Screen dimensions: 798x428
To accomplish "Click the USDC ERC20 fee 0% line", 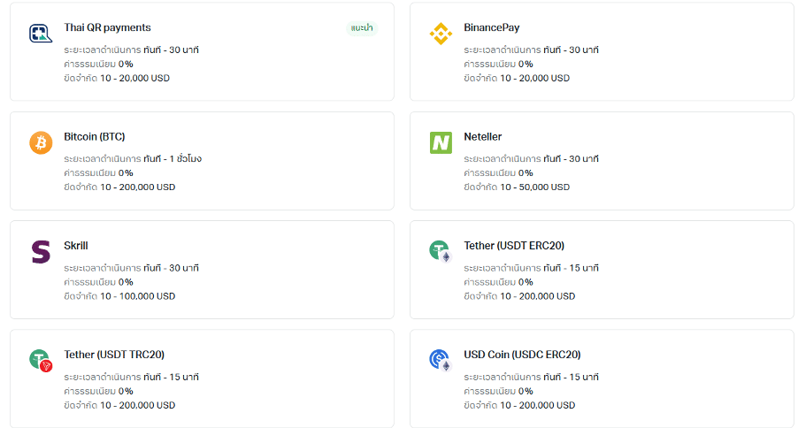I will click(498, 390).
